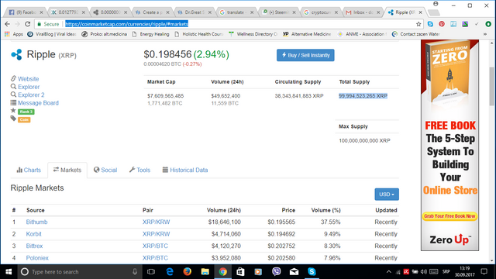Open Skype from taskbar
Viewport: 496px width, 279px height.
312,272
